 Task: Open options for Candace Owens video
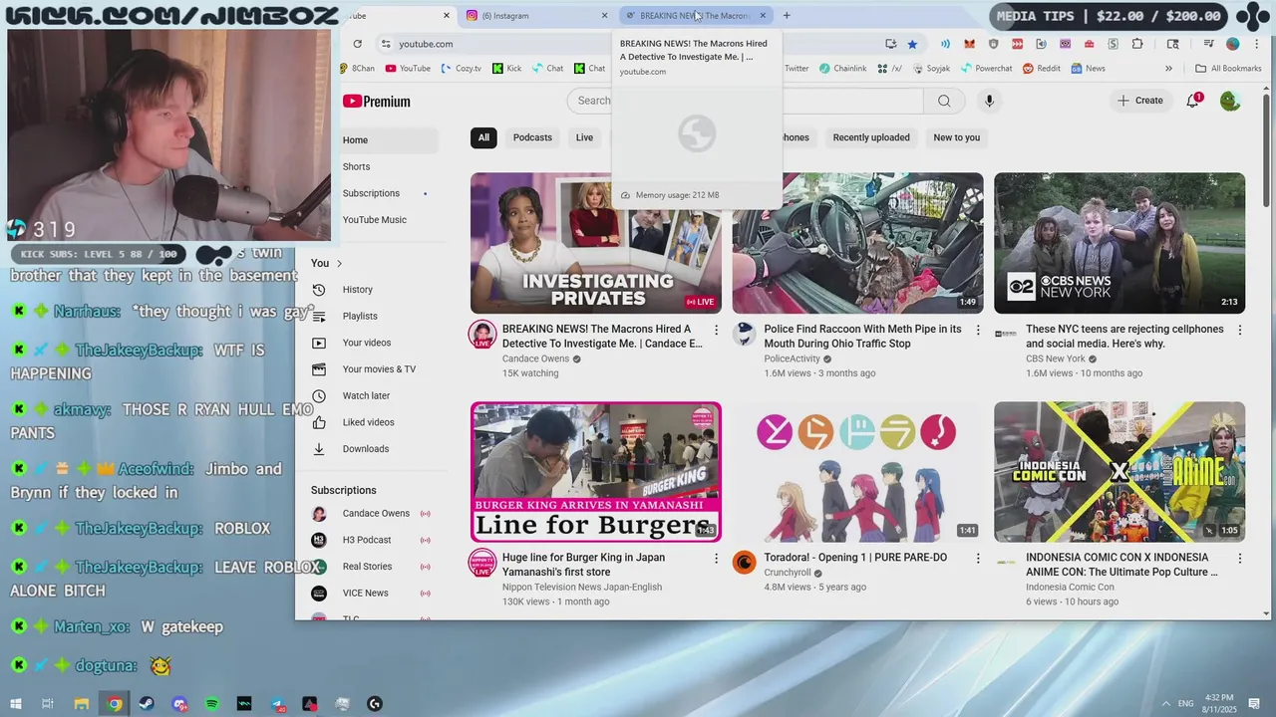click(x=716, y=330)
